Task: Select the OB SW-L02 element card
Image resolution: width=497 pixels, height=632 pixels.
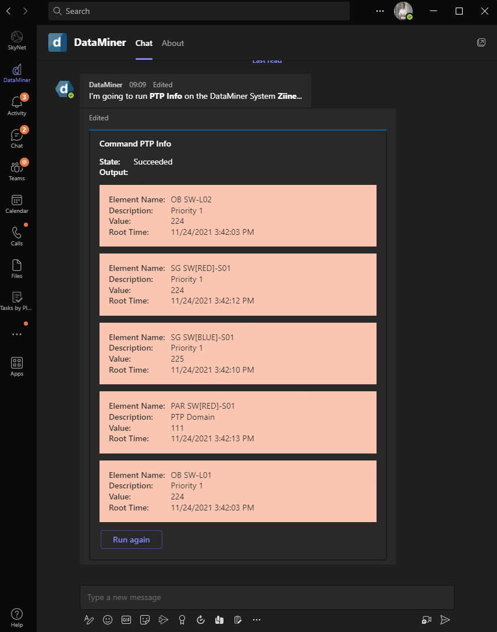Action: click(238, 216)
